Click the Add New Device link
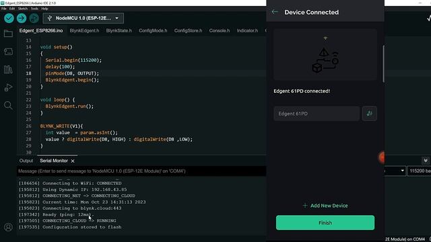The image size is (431, 242). click(325, 206)
